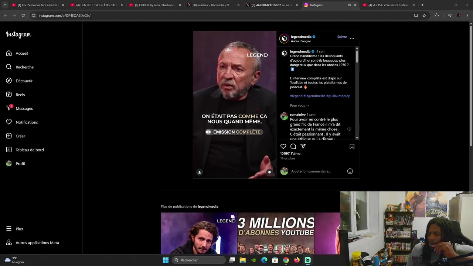The height and width of the screenshot is (266, 473).
Task: Open Firefox from taskbar
Action: [297, 260]
